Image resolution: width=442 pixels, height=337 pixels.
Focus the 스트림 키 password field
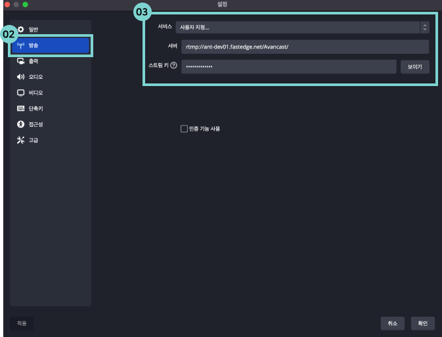(288, 66)
